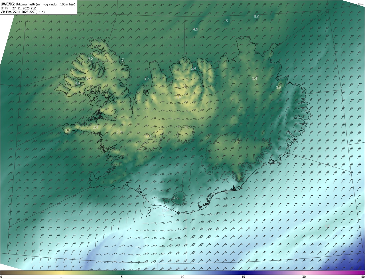The image size is (365, 279).
Task: Click the 4.7 value label on the map
Action: pyautogui.click(x=121, y=60)
